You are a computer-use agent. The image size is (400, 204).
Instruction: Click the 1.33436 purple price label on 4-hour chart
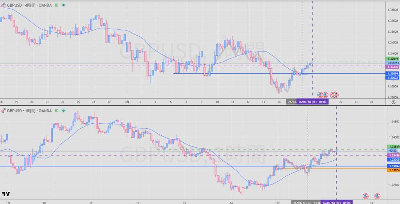(392, 67)
